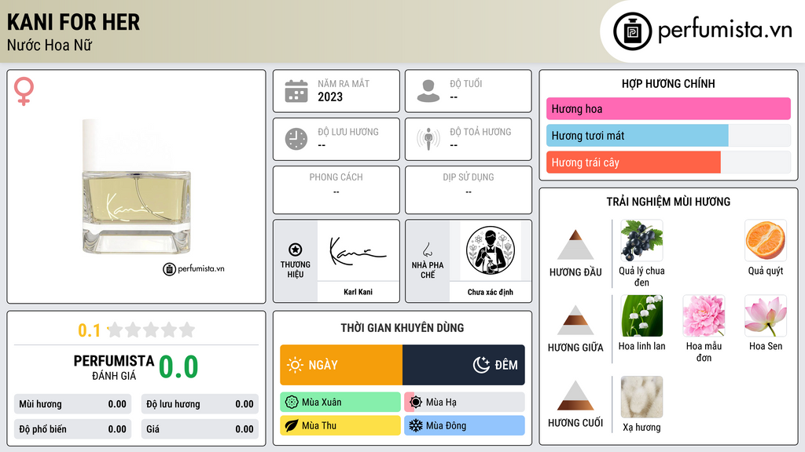Click the autumn leaf season icon
The image size is (805, 452).
[292, 425]
